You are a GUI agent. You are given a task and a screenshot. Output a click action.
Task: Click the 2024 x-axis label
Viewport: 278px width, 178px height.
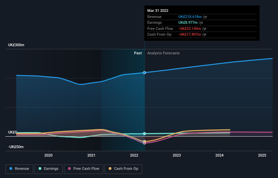tap(219, 155)
